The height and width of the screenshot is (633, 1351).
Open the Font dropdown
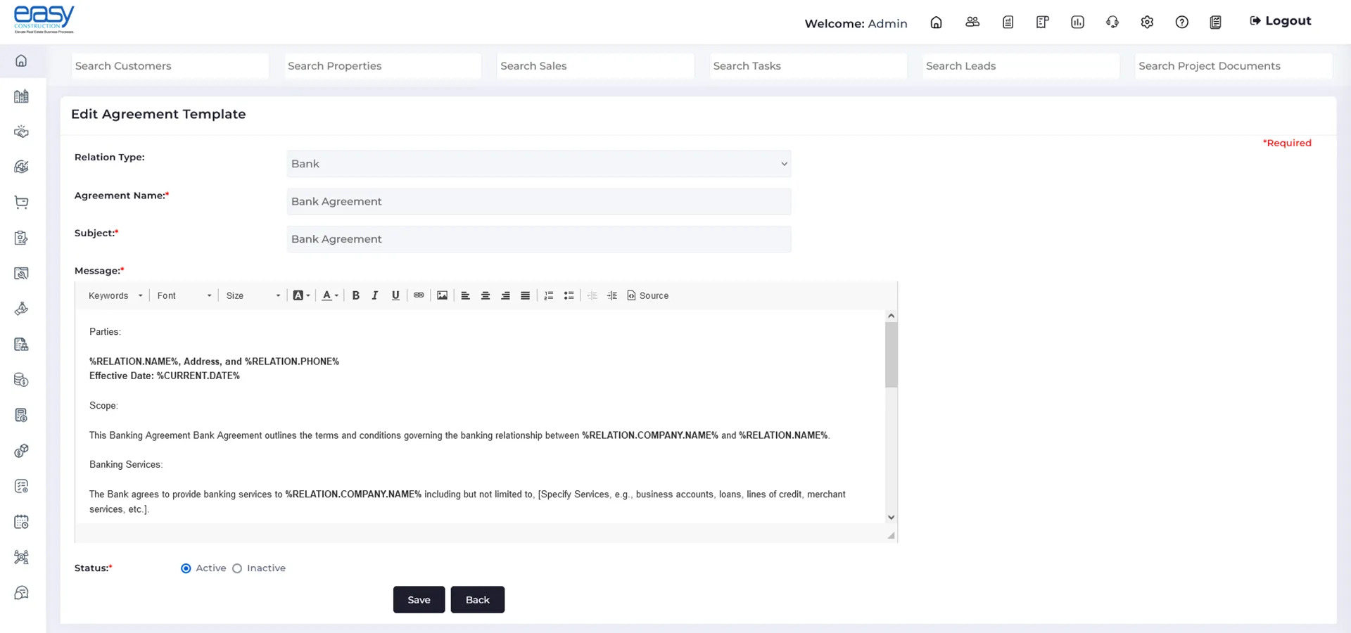184,295
